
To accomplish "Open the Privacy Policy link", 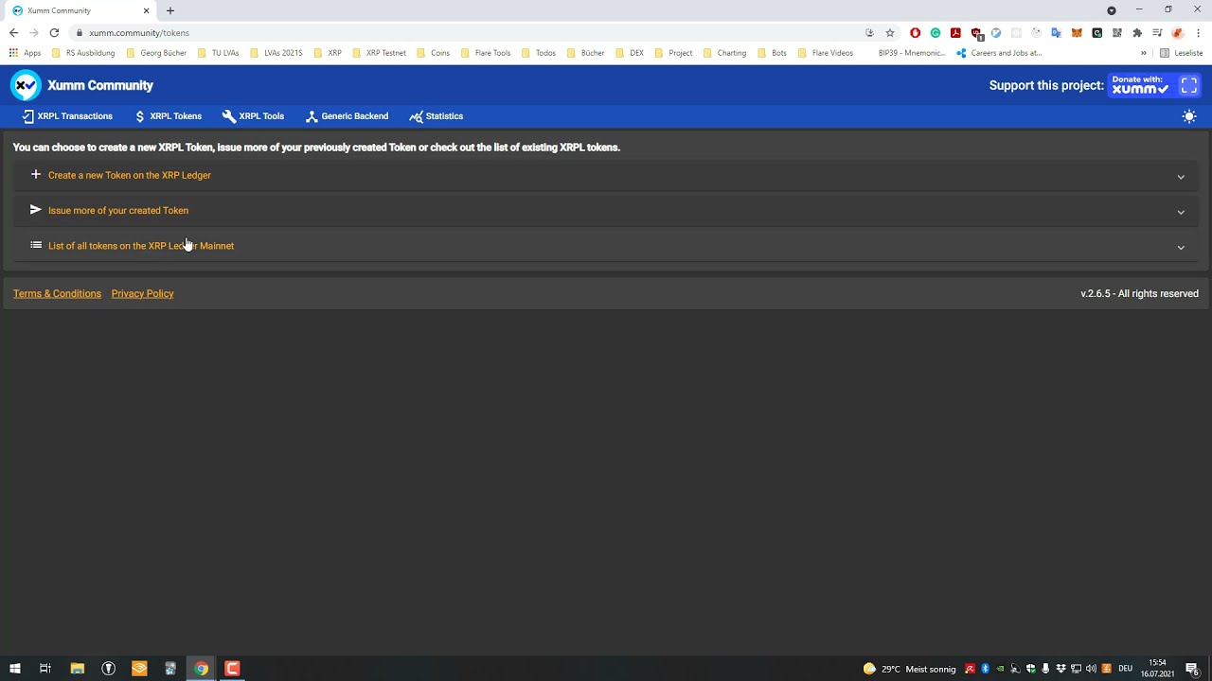I will (142, 293).
